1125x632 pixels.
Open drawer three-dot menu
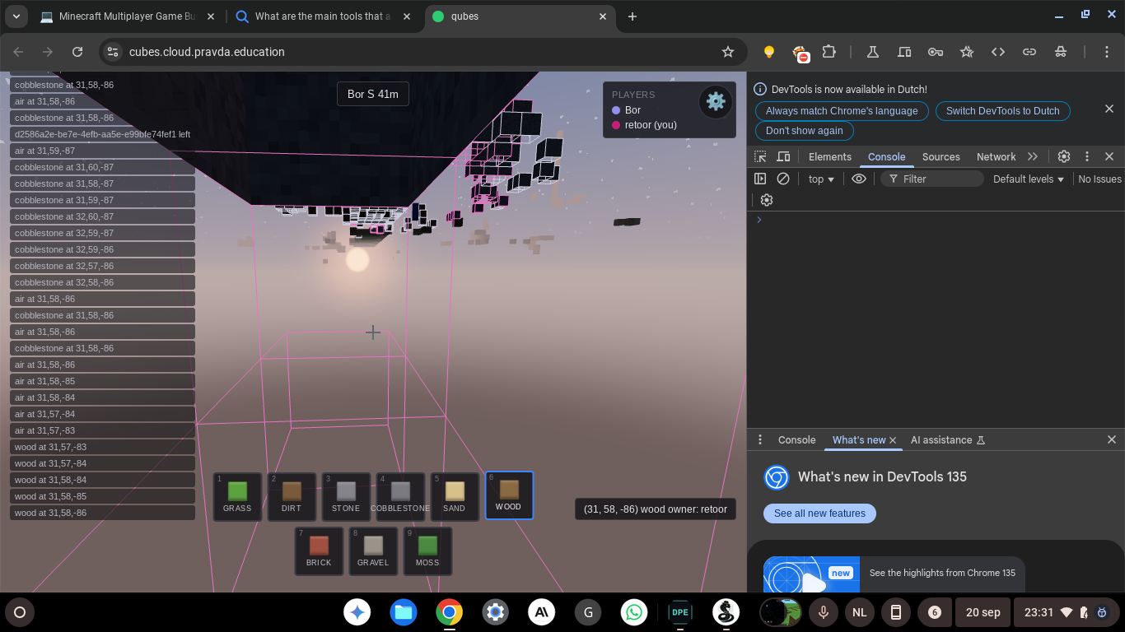point(760,439)
